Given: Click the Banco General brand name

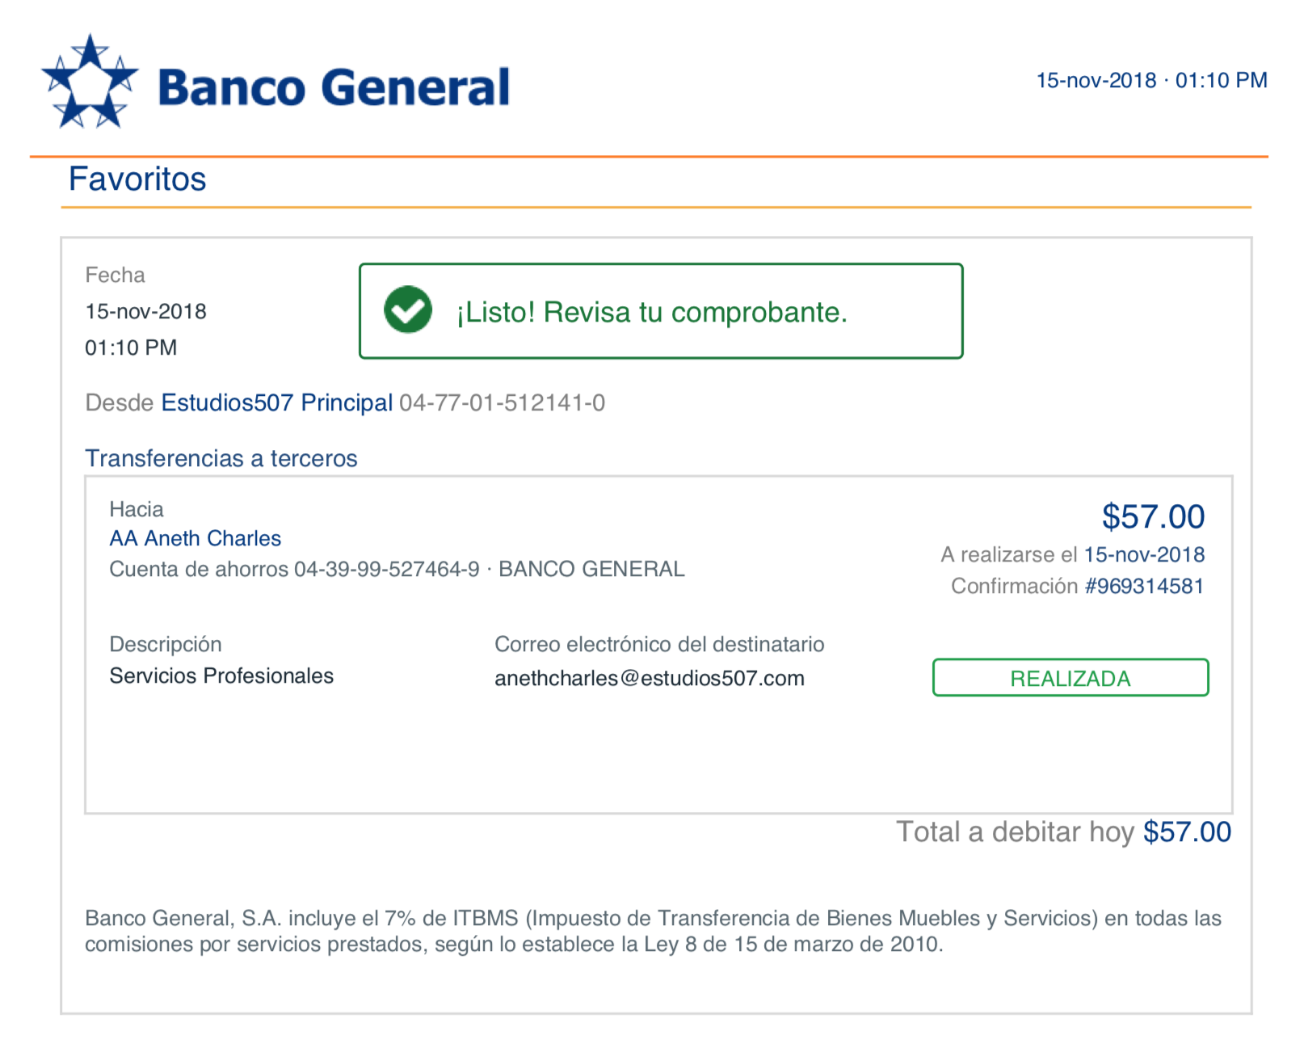Looking at the screenshot, I should coord(334,87).
